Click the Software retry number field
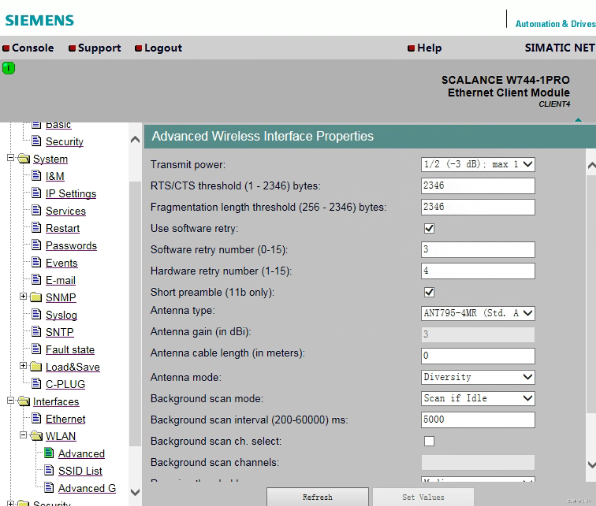The image size is (596, 506). coord(478,249)
